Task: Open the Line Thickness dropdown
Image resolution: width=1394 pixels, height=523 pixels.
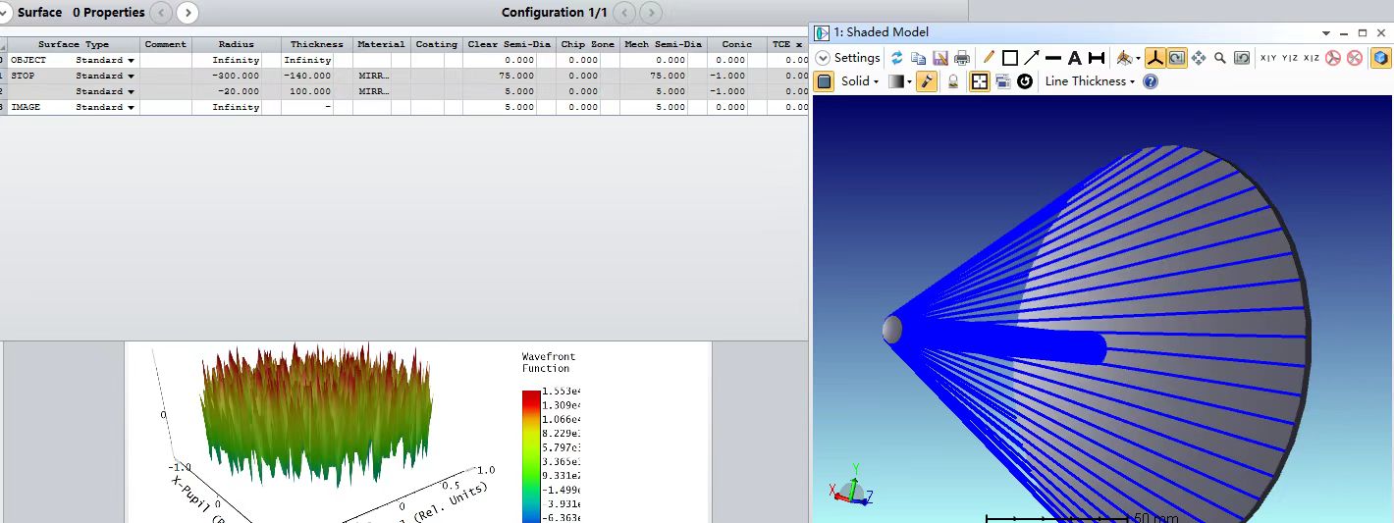Action: click(1090, 81)
